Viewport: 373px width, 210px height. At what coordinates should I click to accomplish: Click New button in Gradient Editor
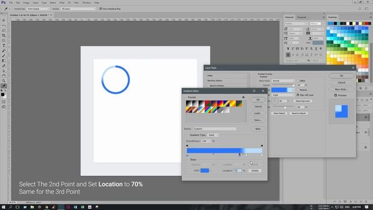point(258,129)
